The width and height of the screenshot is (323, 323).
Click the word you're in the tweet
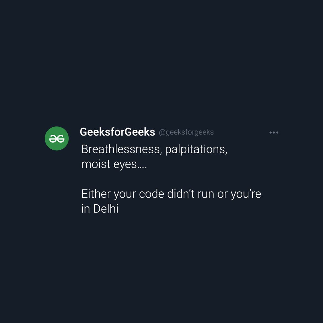(246, 195)
